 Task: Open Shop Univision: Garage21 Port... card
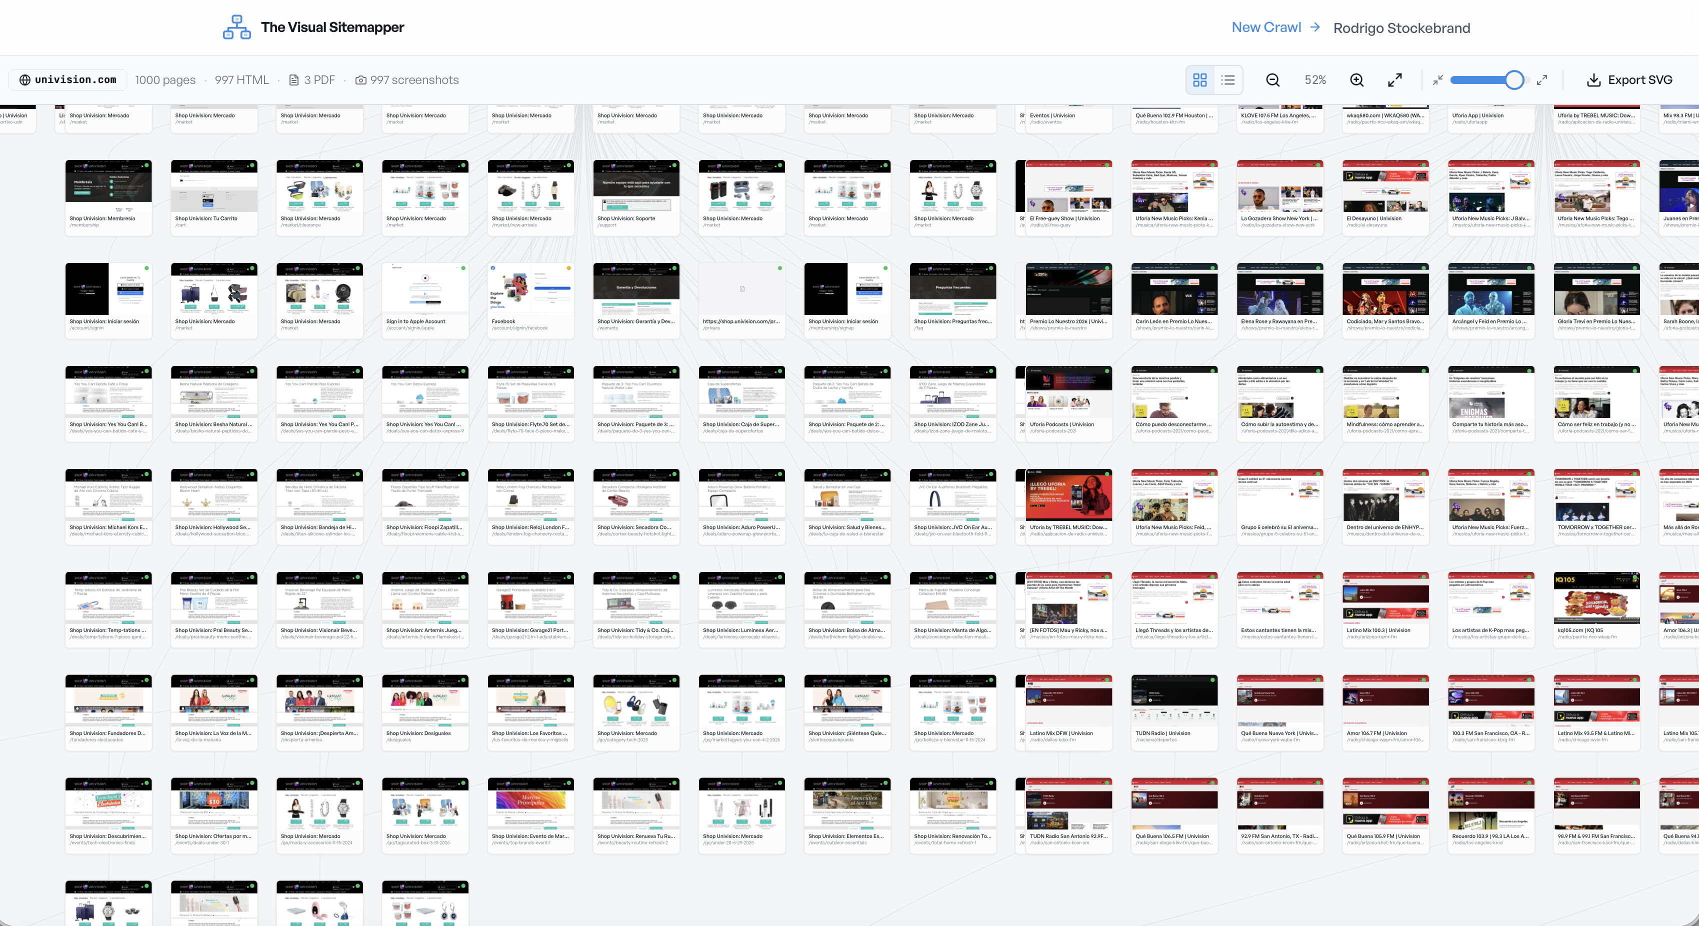pyautogui.click(x=531, y=609)
